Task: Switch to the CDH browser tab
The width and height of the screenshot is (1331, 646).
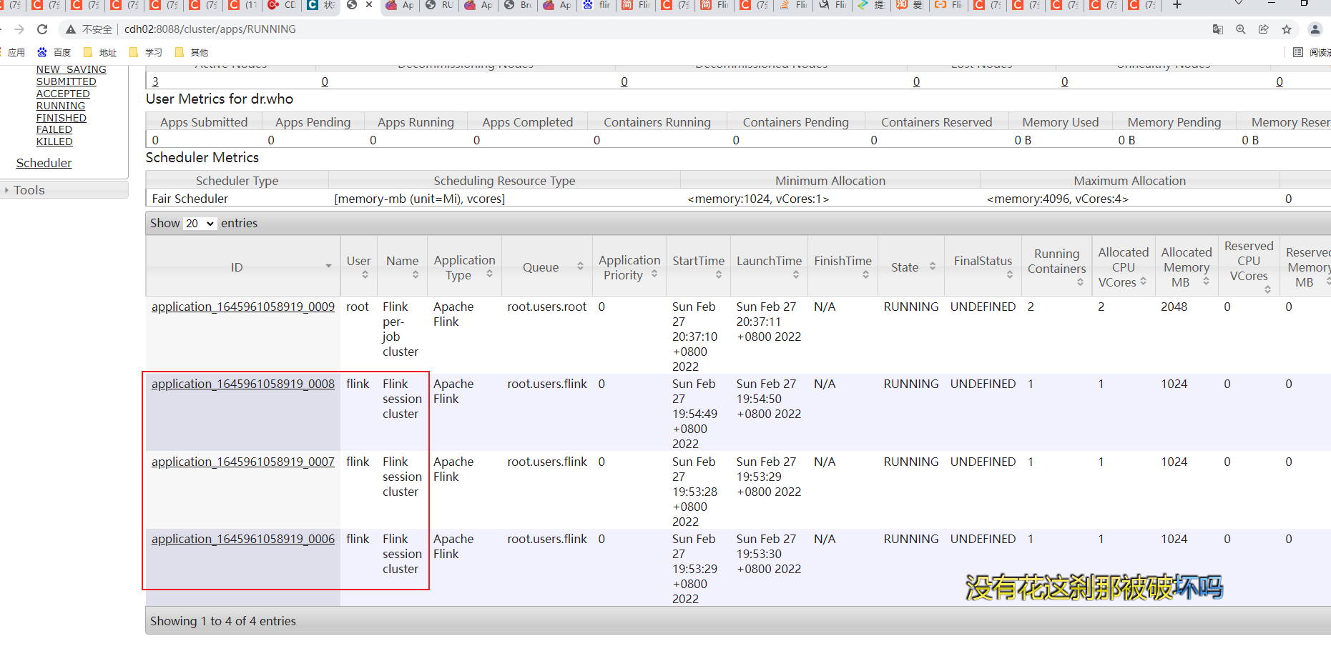Action: click(x=282, y=6)
